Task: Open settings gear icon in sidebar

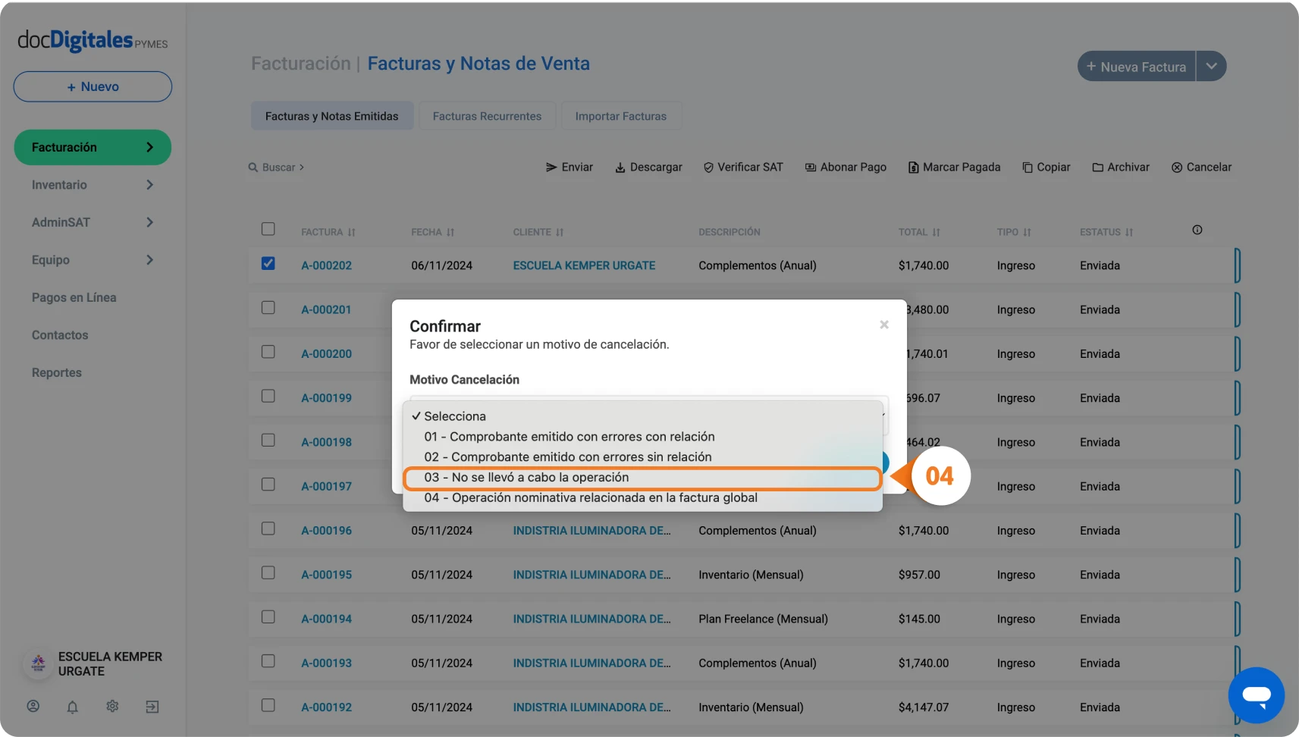Action: (x=112, y=706)
